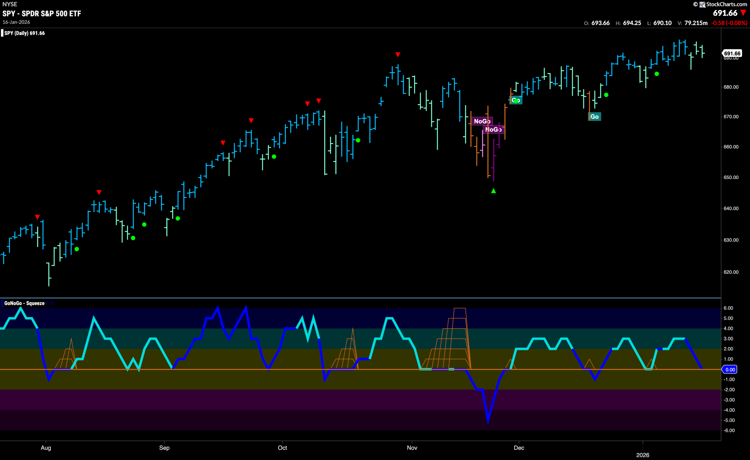Viewport: 750px width, 460px height.
Task: Click the 691.66 last price heading
Action: pos(725,13)
